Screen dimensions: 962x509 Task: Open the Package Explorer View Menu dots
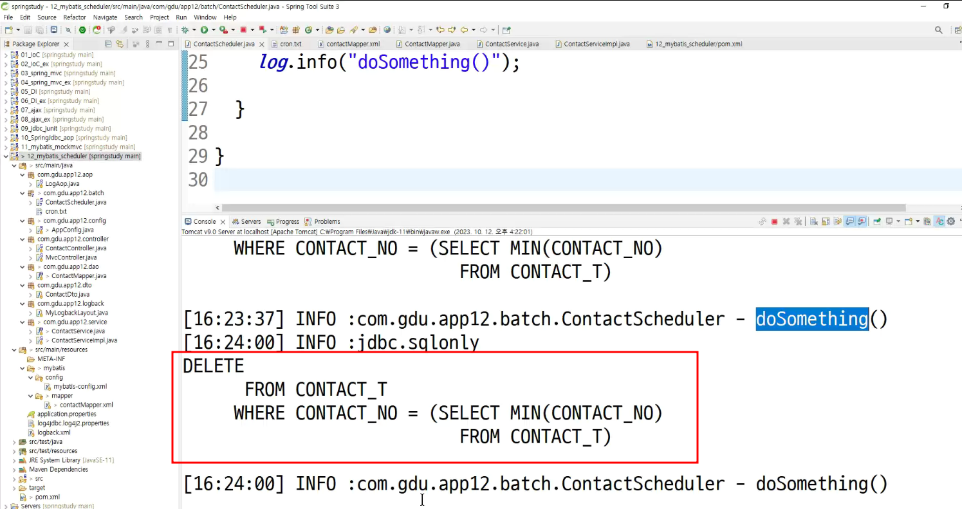pos(147,44)
